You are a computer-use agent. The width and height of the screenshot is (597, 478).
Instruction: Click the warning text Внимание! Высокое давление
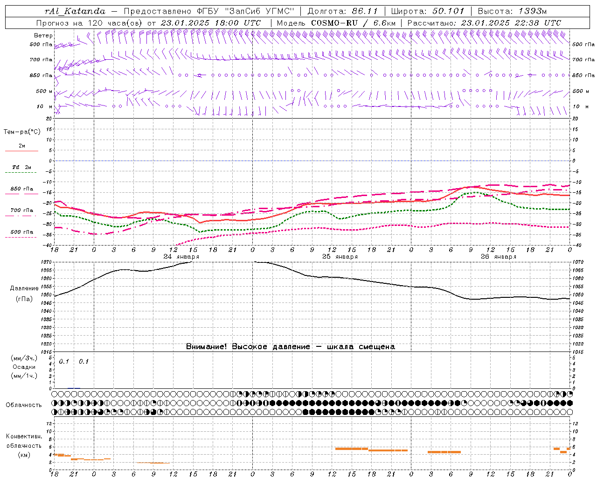(248, 347)
